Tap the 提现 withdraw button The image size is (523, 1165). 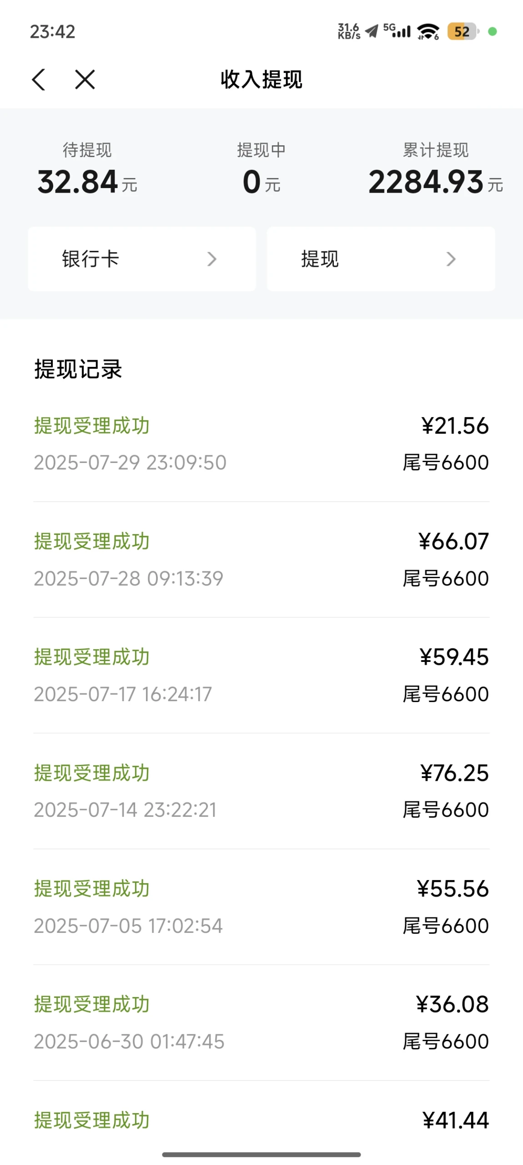pyautogui.click(x=381, y=259)
